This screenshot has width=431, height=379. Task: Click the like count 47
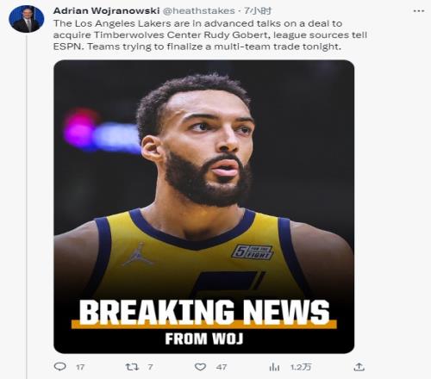pyautogui.click(x=222, y=367)
